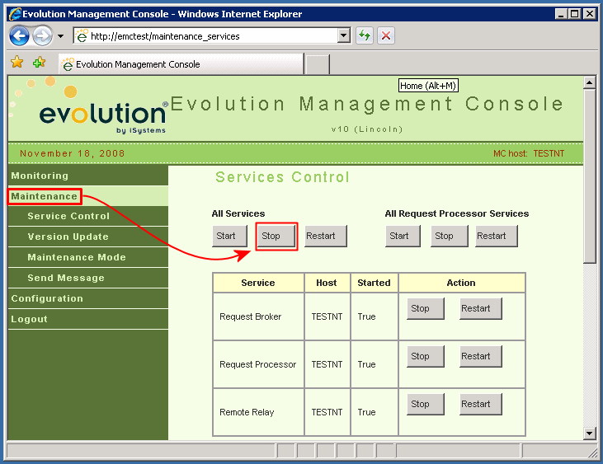603x464 pixels.
Task: Open the Favorites Center star icon
Action: click(16, 63)
